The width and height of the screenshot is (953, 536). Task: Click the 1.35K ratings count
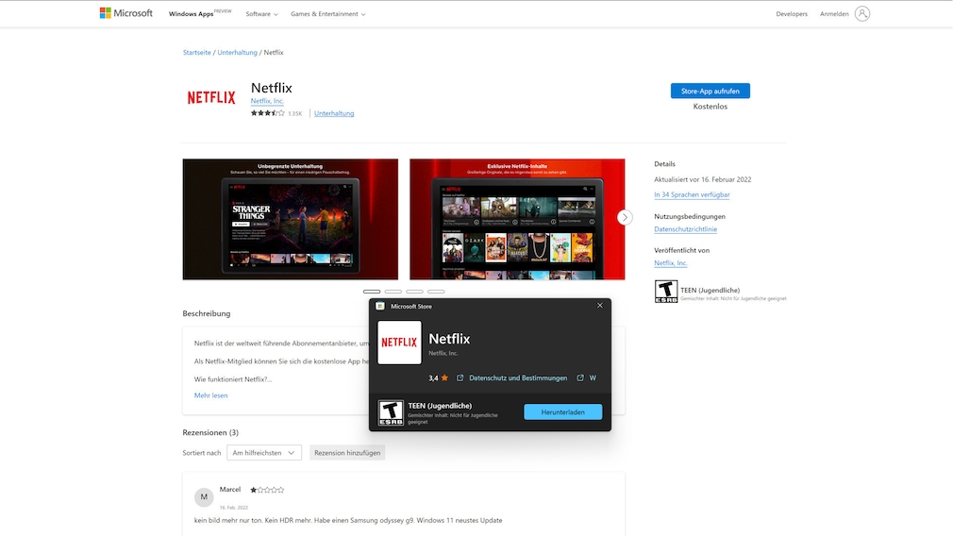tap(294, 113)
